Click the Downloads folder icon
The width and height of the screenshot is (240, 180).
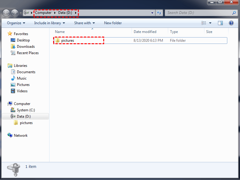pyautogui.click(x=13, y=46)
